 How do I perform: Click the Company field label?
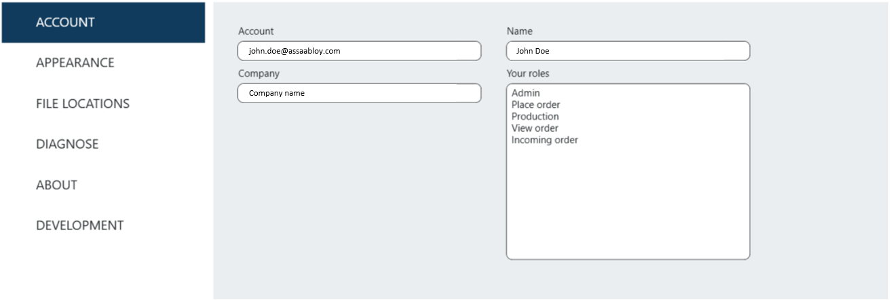(x=259, y=73)
